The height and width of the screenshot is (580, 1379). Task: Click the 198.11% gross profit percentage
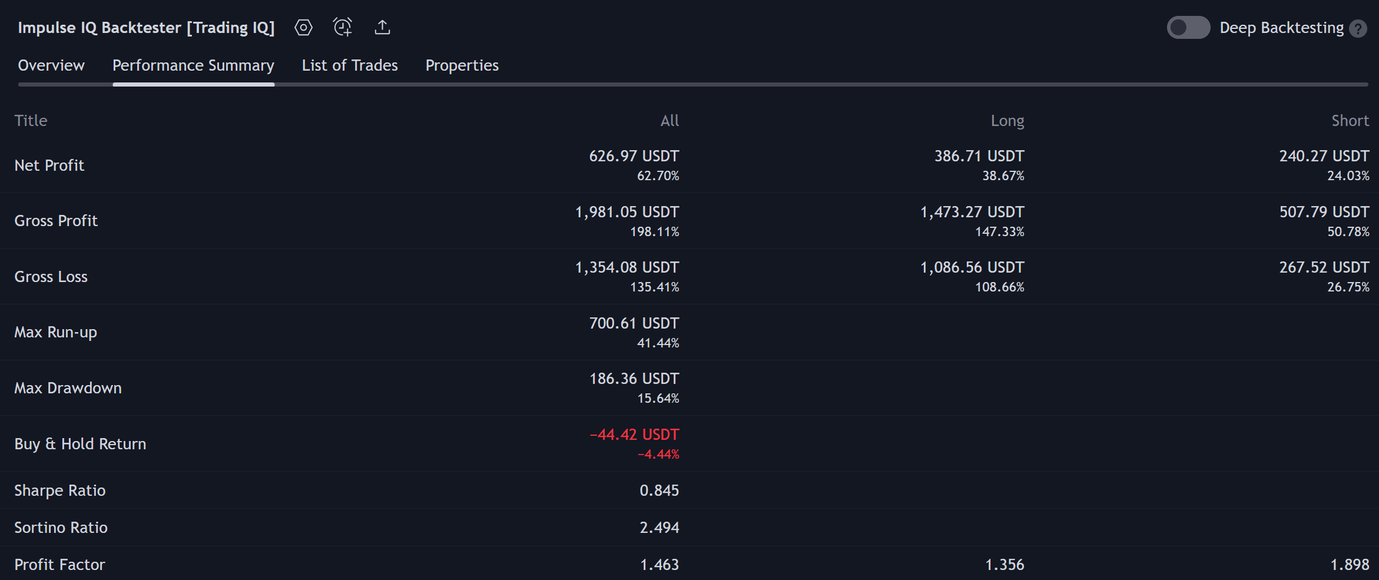point(655,231)
